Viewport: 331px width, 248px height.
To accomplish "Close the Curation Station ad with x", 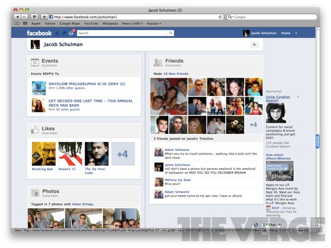I will [298, 96].
